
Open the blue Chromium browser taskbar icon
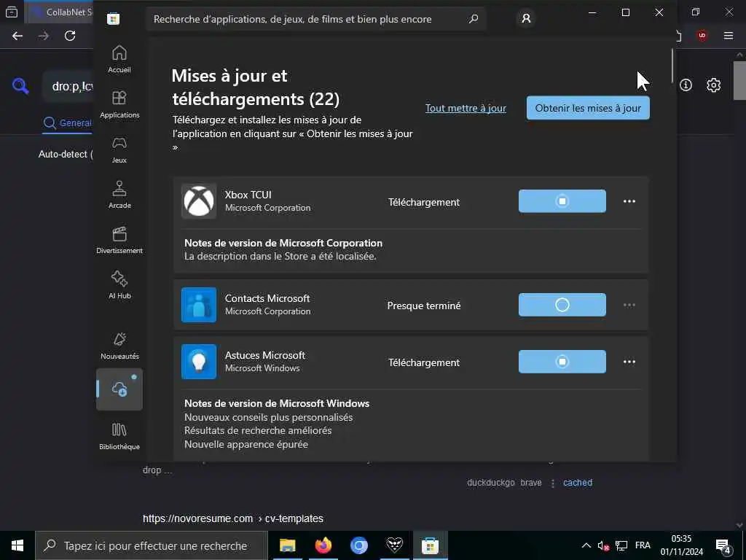point(358,545)
